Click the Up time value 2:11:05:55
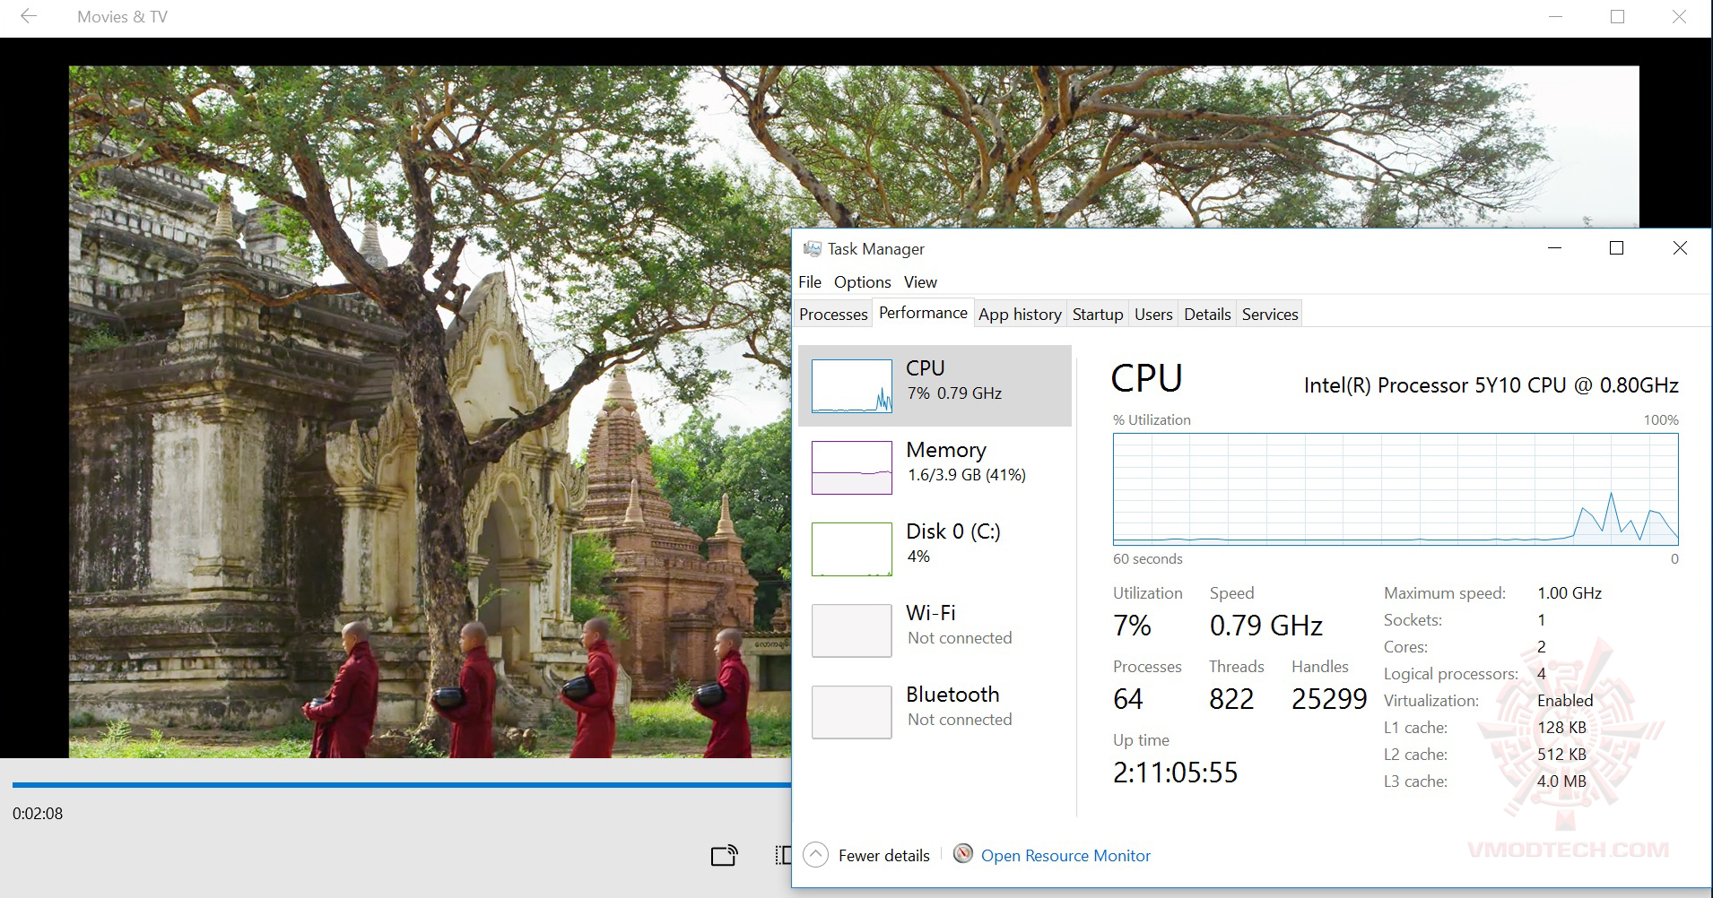 click(1175, 773)
